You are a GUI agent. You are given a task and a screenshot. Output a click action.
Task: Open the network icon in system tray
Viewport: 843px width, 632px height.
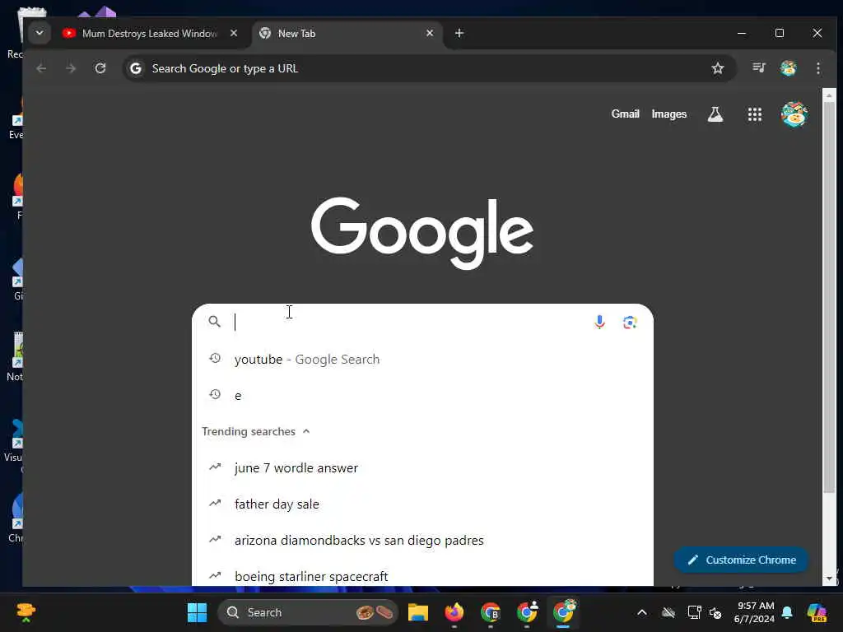pos(694,612)
